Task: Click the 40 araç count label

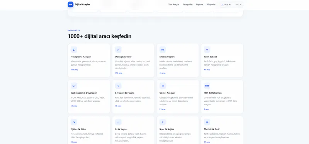Action: click(207, 70)
